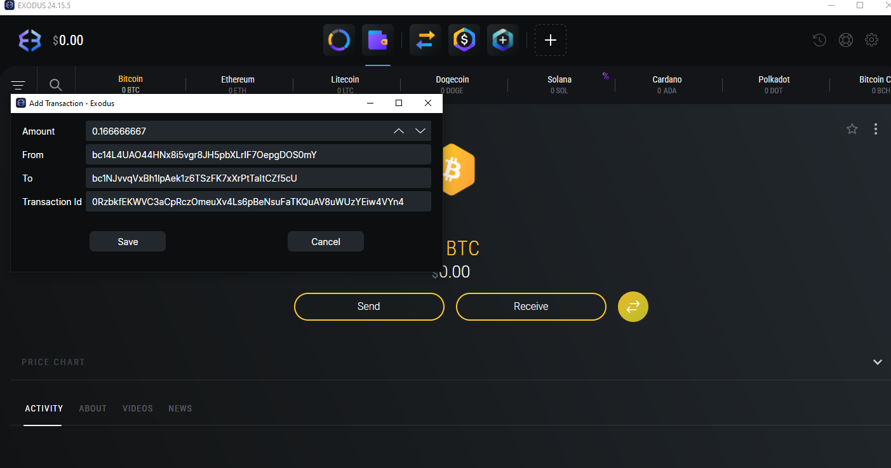
Task: Click the Receive button
Action: tap(531, 307)
